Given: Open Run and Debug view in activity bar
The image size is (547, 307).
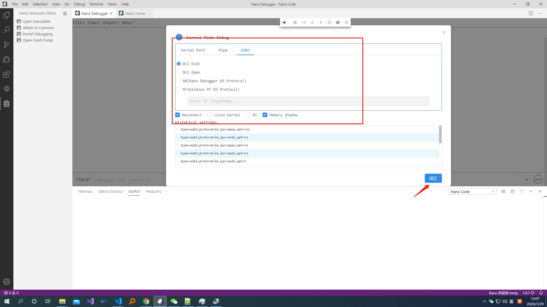Looking at the screenshot, I should click(7, 59).
